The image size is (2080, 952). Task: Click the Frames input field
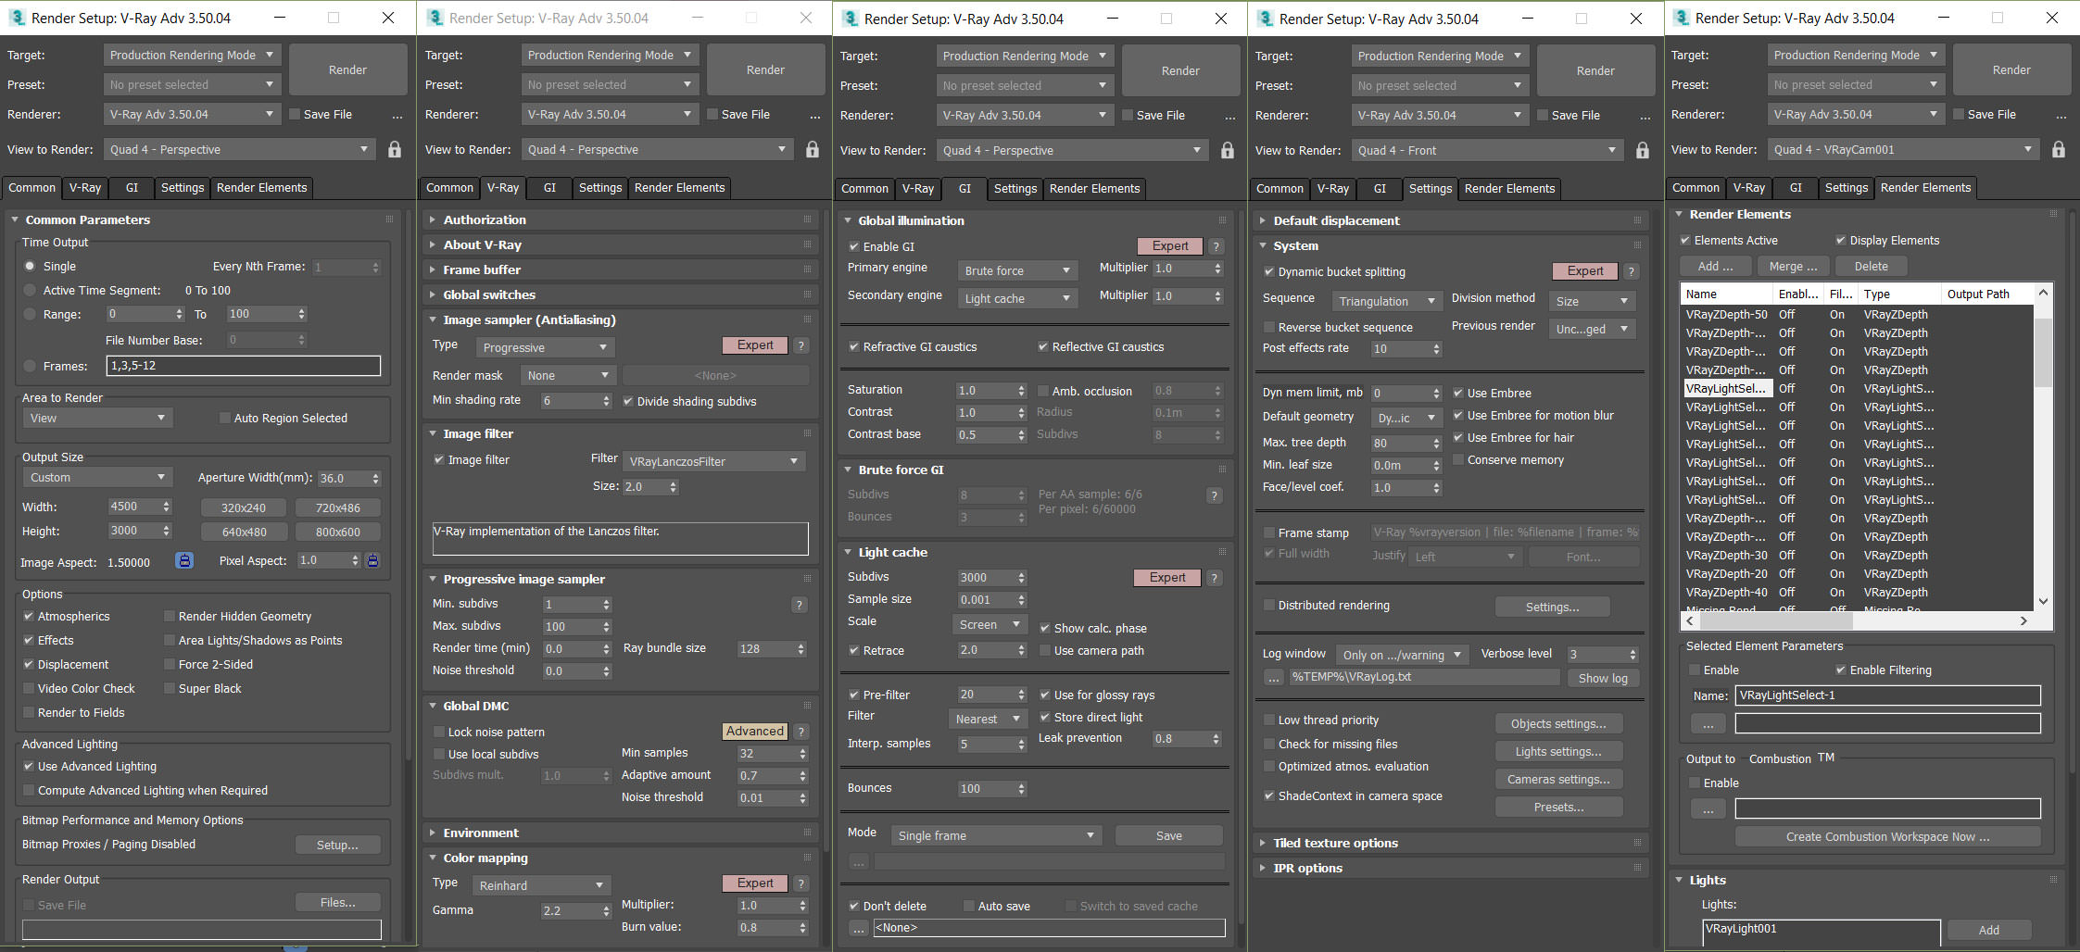tap(243, 366)
